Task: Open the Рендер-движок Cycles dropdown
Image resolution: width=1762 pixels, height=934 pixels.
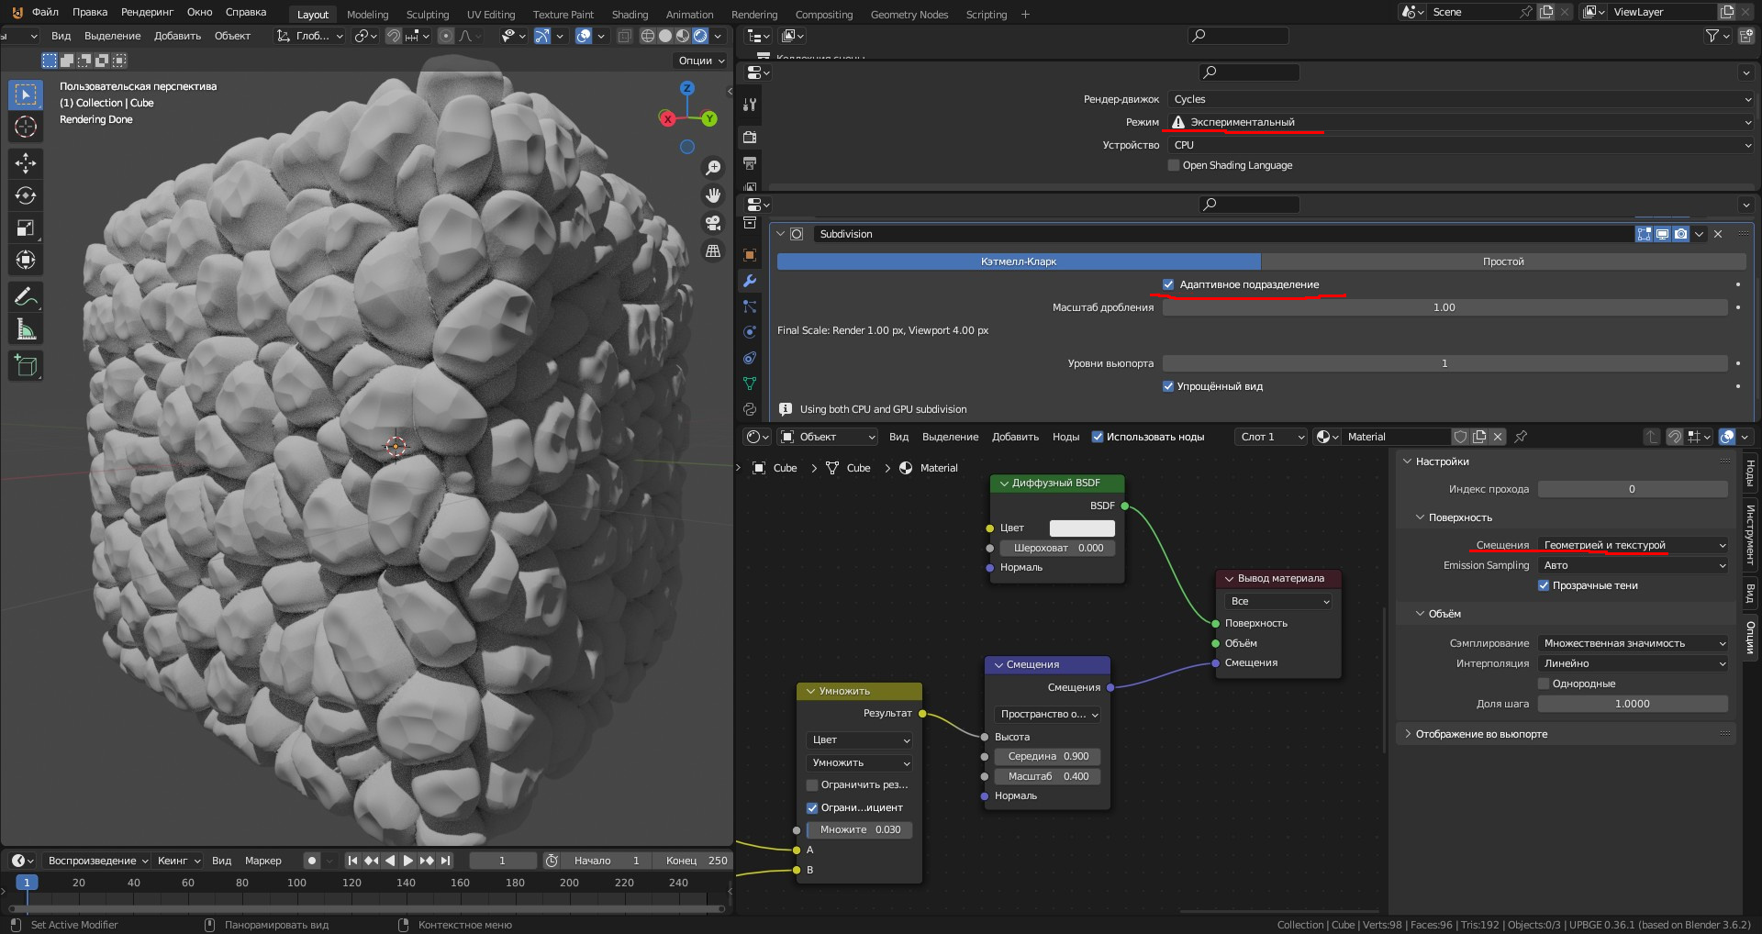Action: [1461, 99]
